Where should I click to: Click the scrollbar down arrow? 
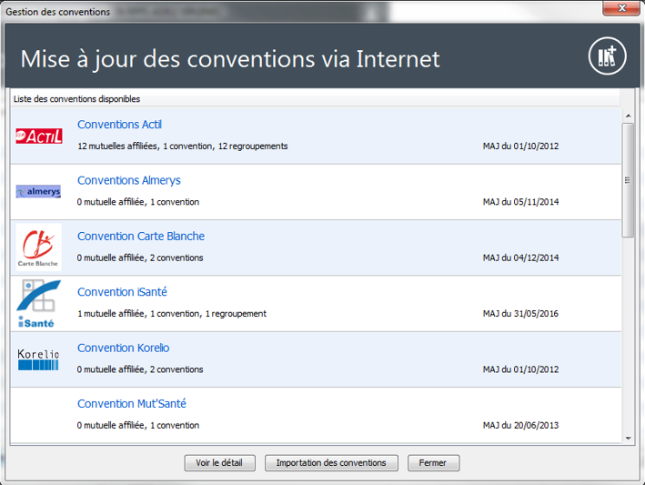click(x=628, y=439)
